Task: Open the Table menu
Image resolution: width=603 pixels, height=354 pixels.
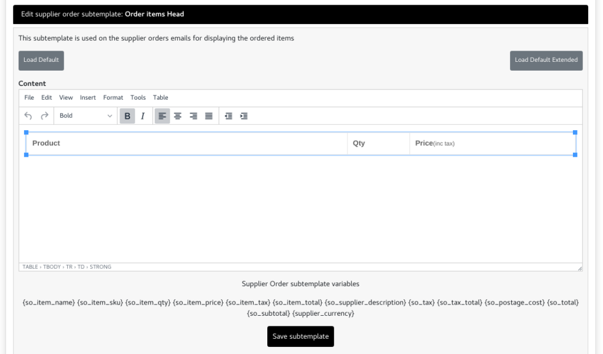Action: click(x=160, y=97)
